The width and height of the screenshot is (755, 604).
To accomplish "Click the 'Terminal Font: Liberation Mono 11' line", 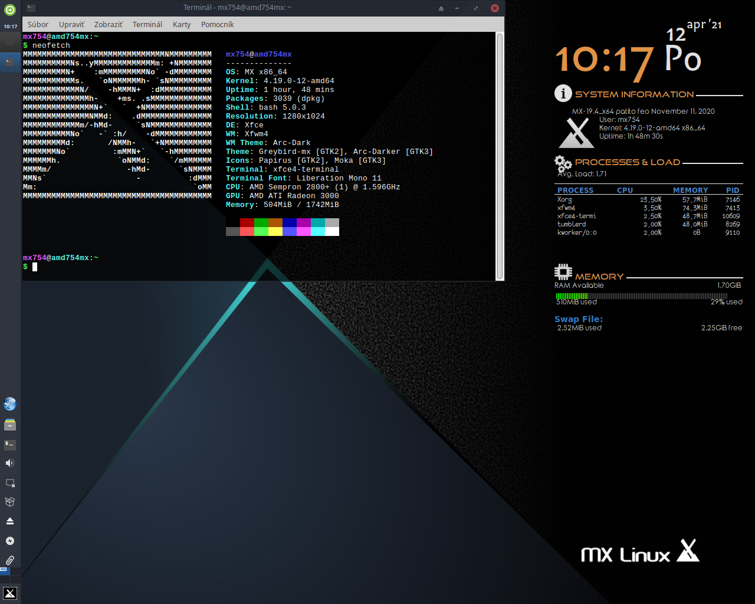I will point(304,178).
